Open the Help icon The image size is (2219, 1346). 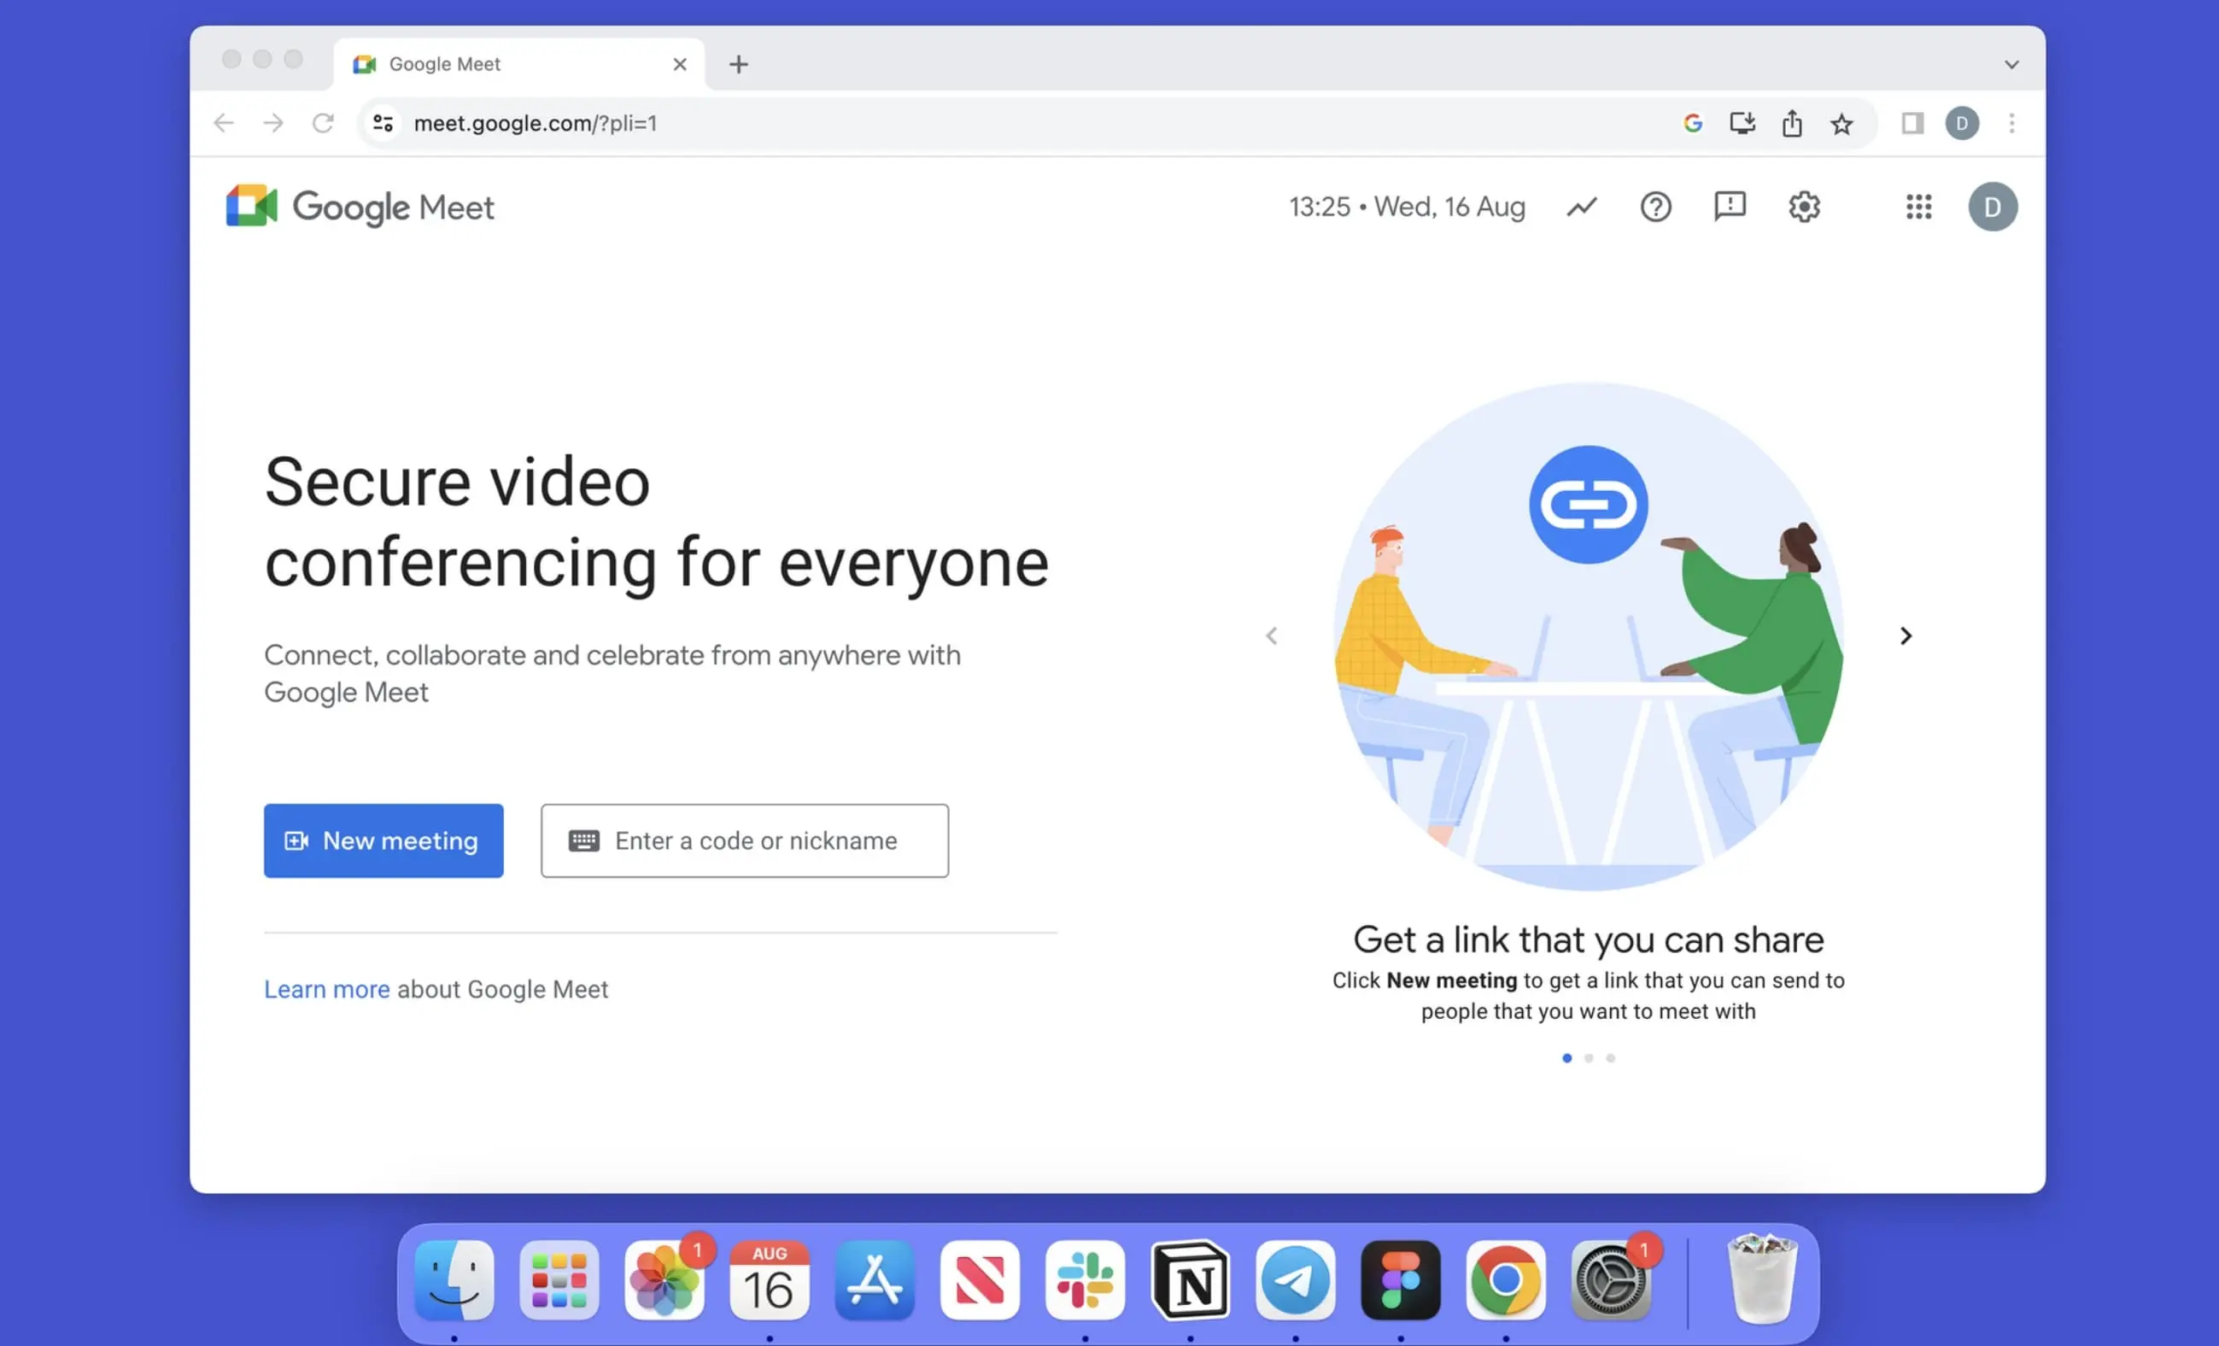1655,207
